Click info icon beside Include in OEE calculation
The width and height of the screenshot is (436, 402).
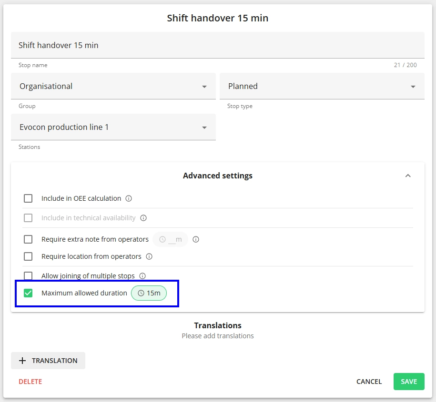click(x=129, y=198)
